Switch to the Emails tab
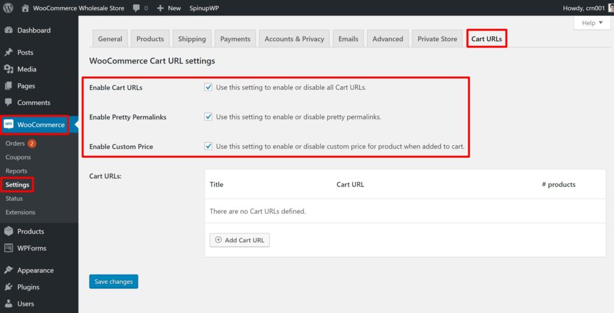The height and width of the screenshot is (313, 614). tap(348, 39)
